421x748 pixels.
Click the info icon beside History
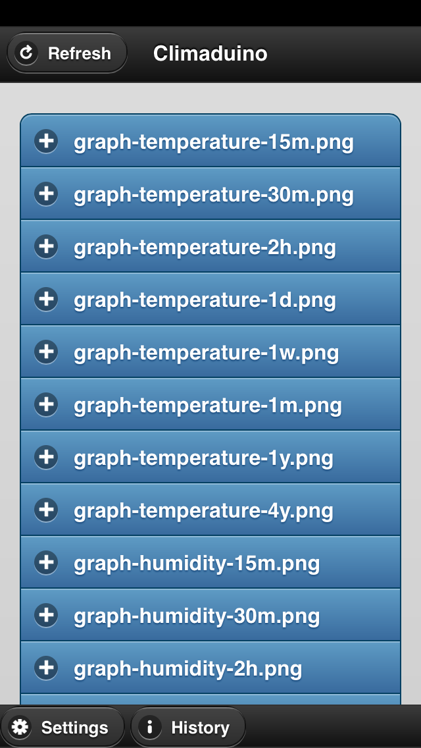tap(149, 728)
